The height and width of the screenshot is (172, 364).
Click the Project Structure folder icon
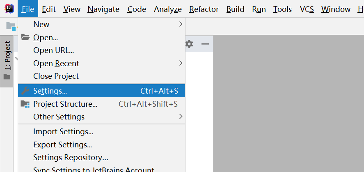[25, 104]
